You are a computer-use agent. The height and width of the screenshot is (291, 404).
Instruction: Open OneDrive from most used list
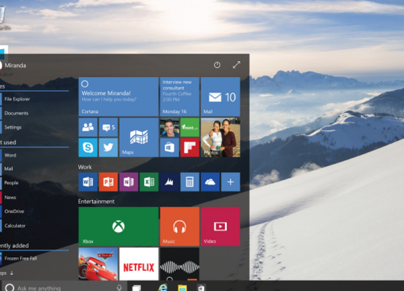pyautogui.click(x=13, y=211)
